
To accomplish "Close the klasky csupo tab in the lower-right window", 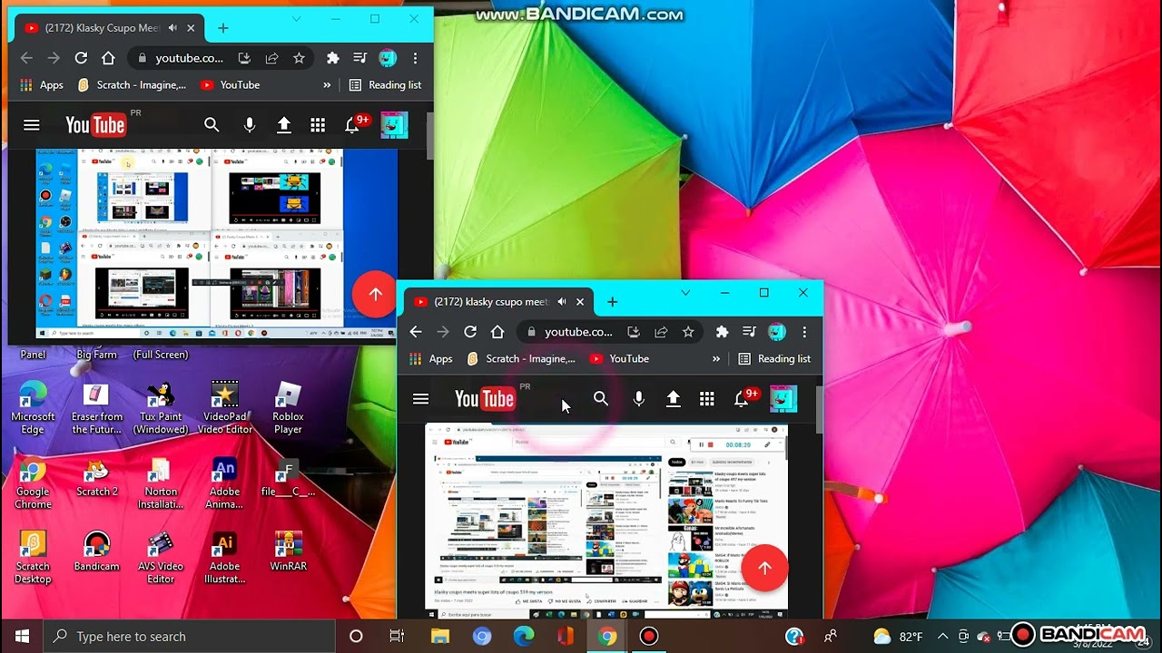I will click(580, 302).
